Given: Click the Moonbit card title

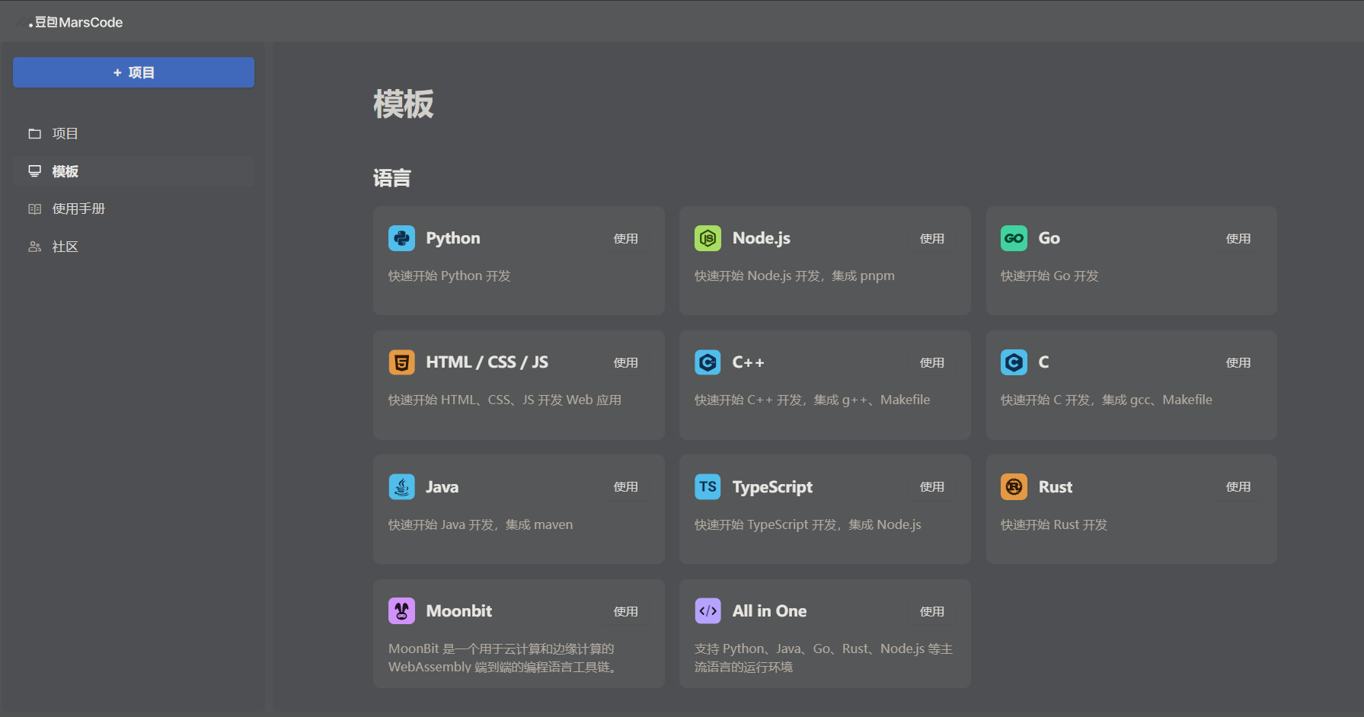Looking at the screenshot, I should (x=459, y=610).
